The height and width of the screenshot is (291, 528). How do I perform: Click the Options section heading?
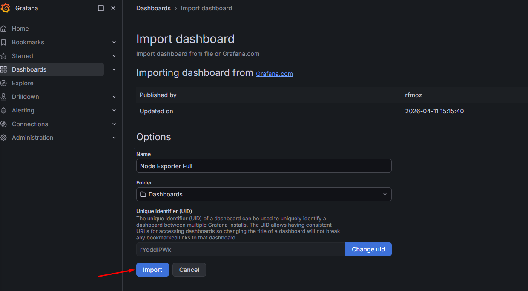point(153,137)
